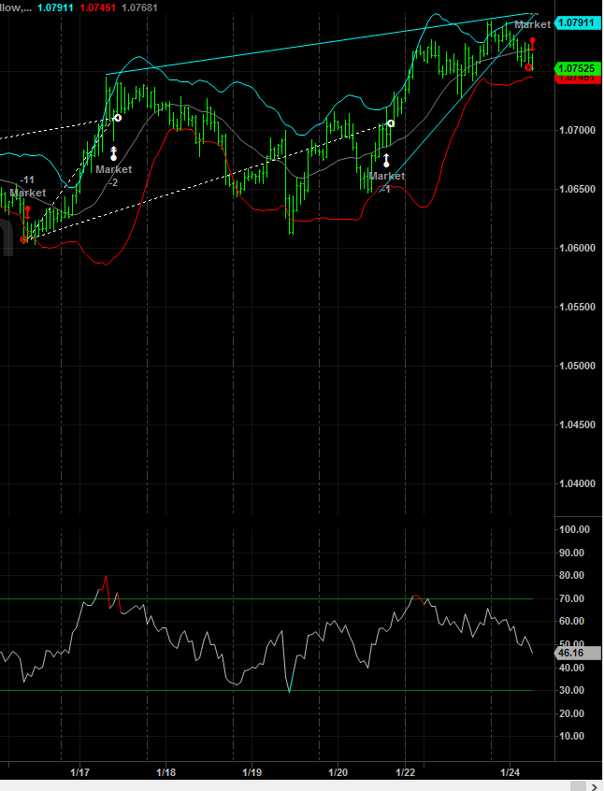Select red circle marker beside the 1.07525 tag
The height and width of the screenshot is (791, 604).
tap(529, 66)
